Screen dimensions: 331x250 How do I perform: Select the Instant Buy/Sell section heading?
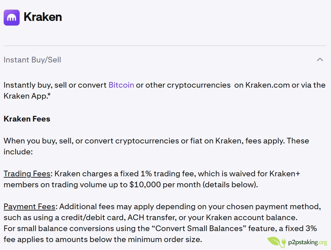click(x=32, y=60)
